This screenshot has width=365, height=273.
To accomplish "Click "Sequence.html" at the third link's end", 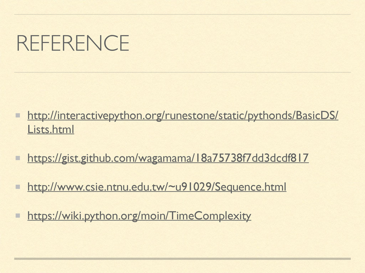I will click(x=251, y=187).
